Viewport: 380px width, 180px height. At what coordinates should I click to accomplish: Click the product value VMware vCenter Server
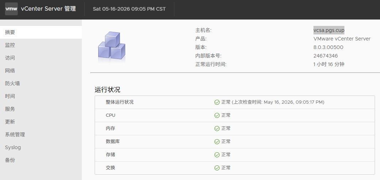(342, 39)
